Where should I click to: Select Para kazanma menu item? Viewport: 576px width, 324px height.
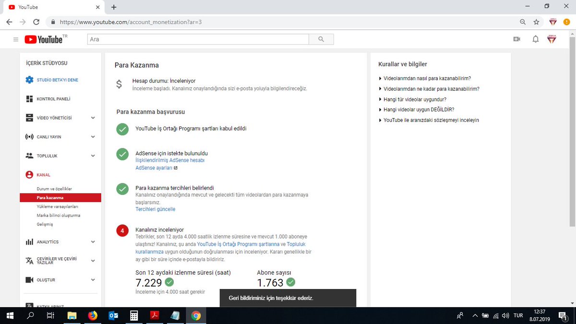click(x=60, y=197)
